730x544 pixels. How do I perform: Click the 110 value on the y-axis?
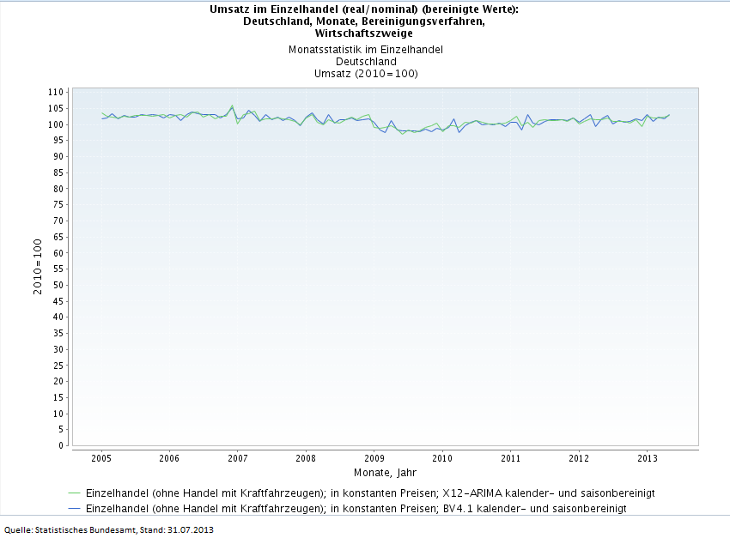coord(56,92)
